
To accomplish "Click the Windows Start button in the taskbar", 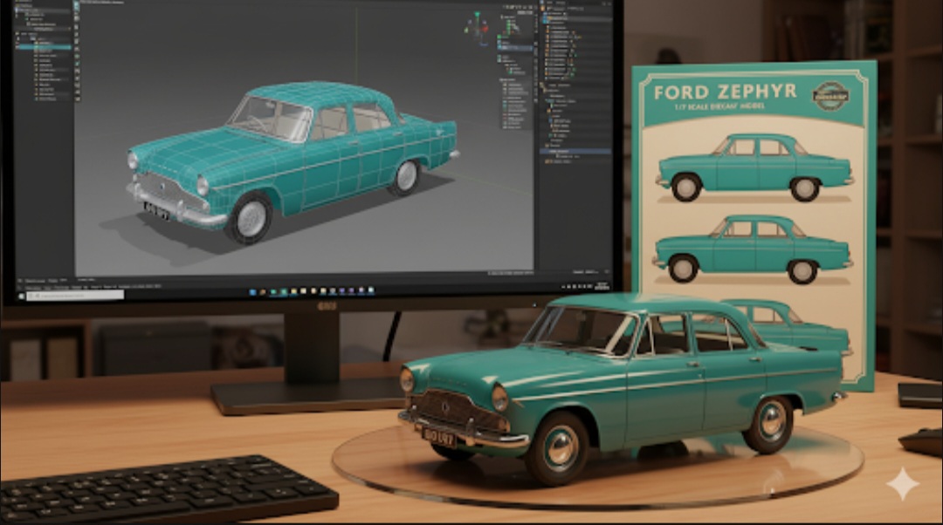I will pyautogui.click(x=251, y=291).
